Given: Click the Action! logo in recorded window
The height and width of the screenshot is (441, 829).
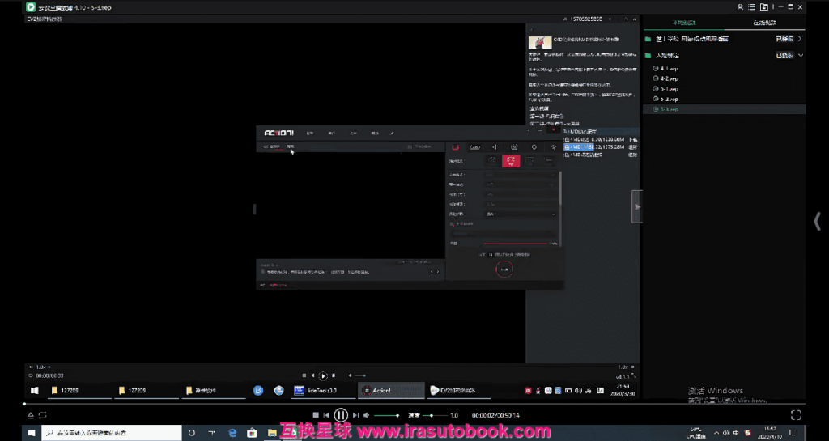Looking at the screenshot, I should point(278,133).
